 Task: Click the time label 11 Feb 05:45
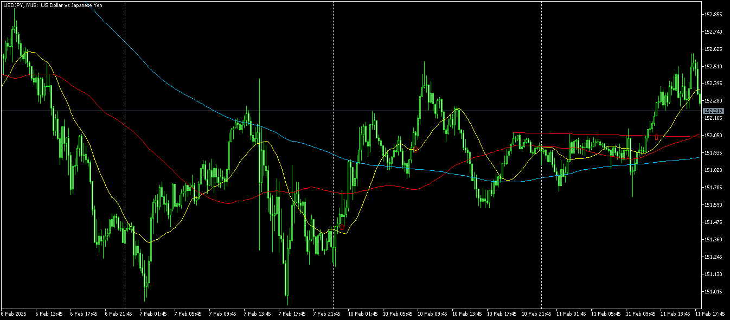click(606, 313)
